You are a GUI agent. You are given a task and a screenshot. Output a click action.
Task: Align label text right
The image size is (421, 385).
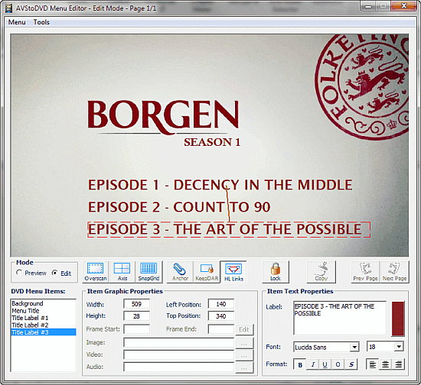[398, 364]
